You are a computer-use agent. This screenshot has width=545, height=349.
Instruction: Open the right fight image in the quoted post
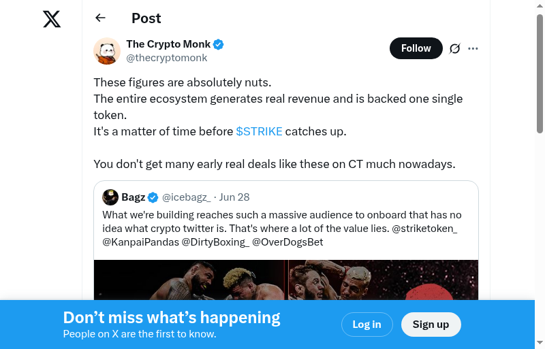383,280
